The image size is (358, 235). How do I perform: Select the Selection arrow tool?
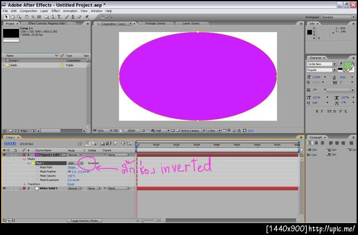[x=7, y=17]
